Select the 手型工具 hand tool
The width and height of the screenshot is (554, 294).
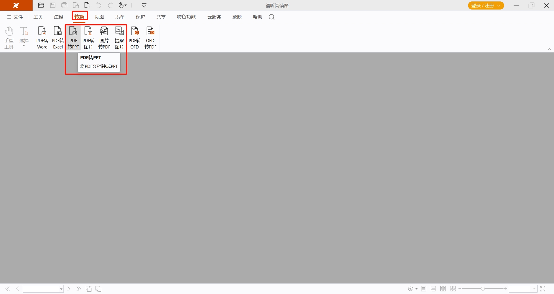[9, 38]
